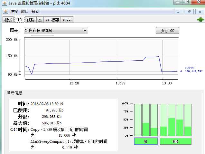Click the 分配: label
Screen dimensions: 205x154
pyautogui.click(x=23, y=117)
